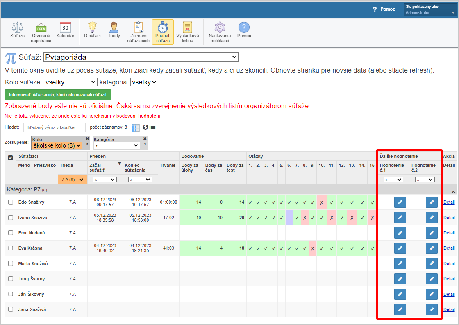
Task: Edit Hodnotenie č.2 for Edo Snaživý
Action: pos(432,202)
